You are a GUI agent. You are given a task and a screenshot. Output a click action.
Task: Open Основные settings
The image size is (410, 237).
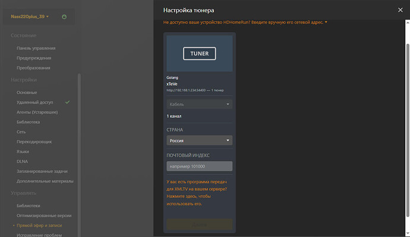tap(27, 92)
